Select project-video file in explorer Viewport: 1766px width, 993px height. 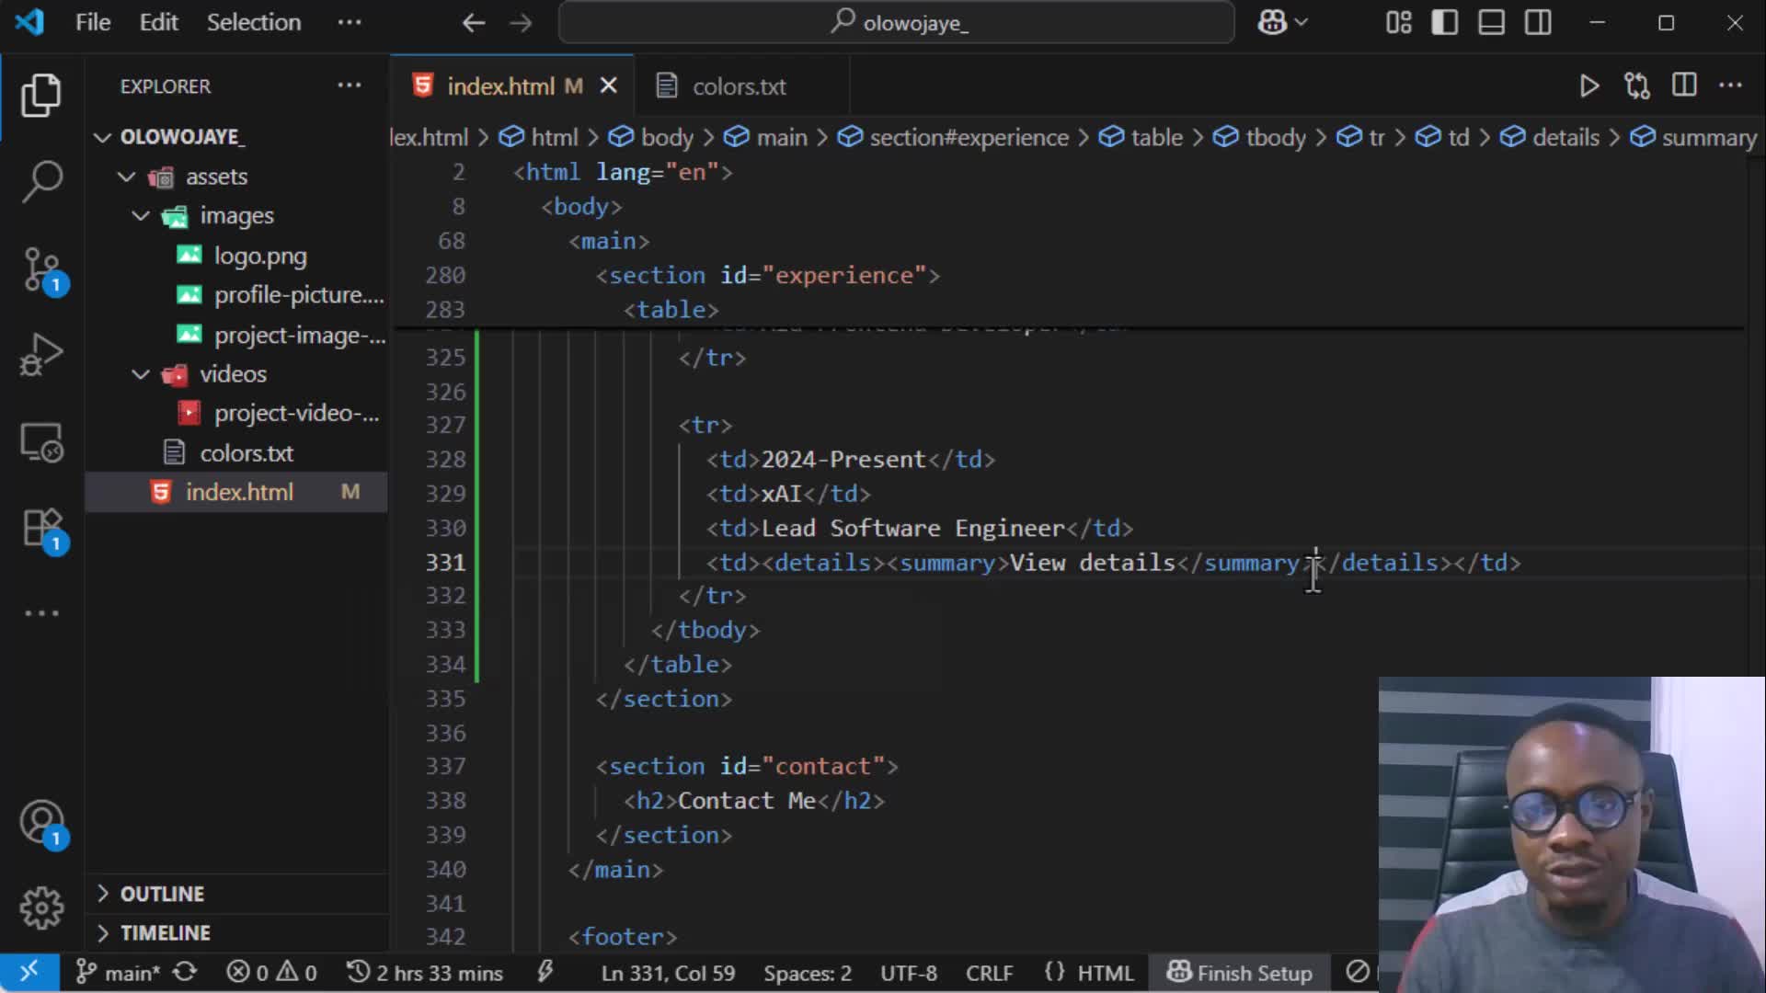click(x=236, y=414)
